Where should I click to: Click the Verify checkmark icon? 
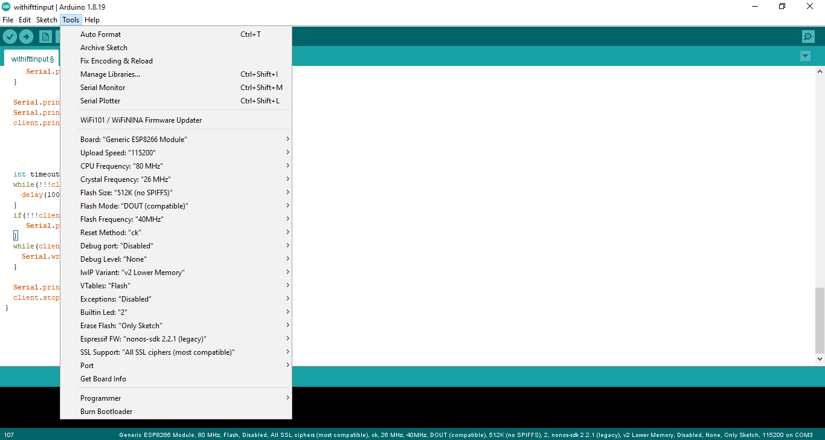pyautogui.click(x=10, y=36)
